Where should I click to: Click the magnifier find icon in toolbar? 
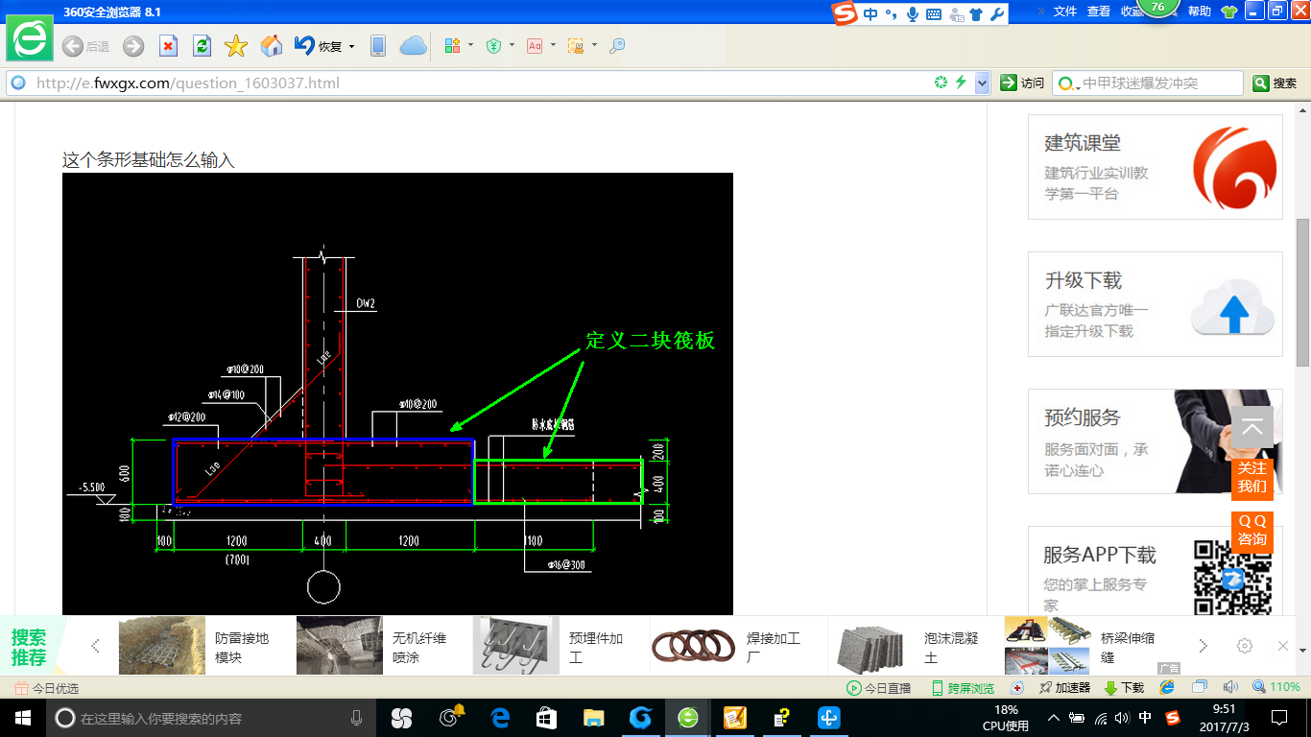click(x=617, y=45)
